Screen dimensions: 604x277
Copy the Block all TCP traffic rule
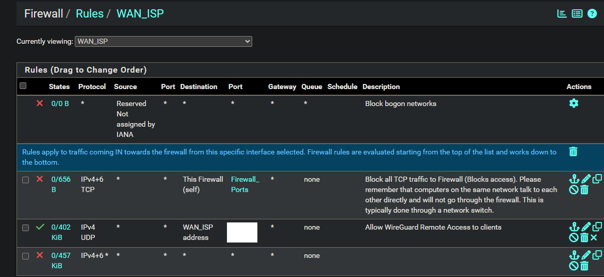click(597, 179)
